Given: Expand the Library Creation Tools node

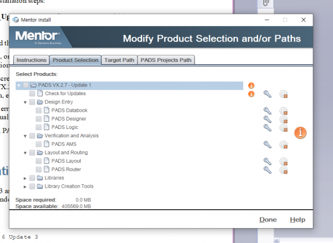Looking at the screenshot, I should coord(25,187).
